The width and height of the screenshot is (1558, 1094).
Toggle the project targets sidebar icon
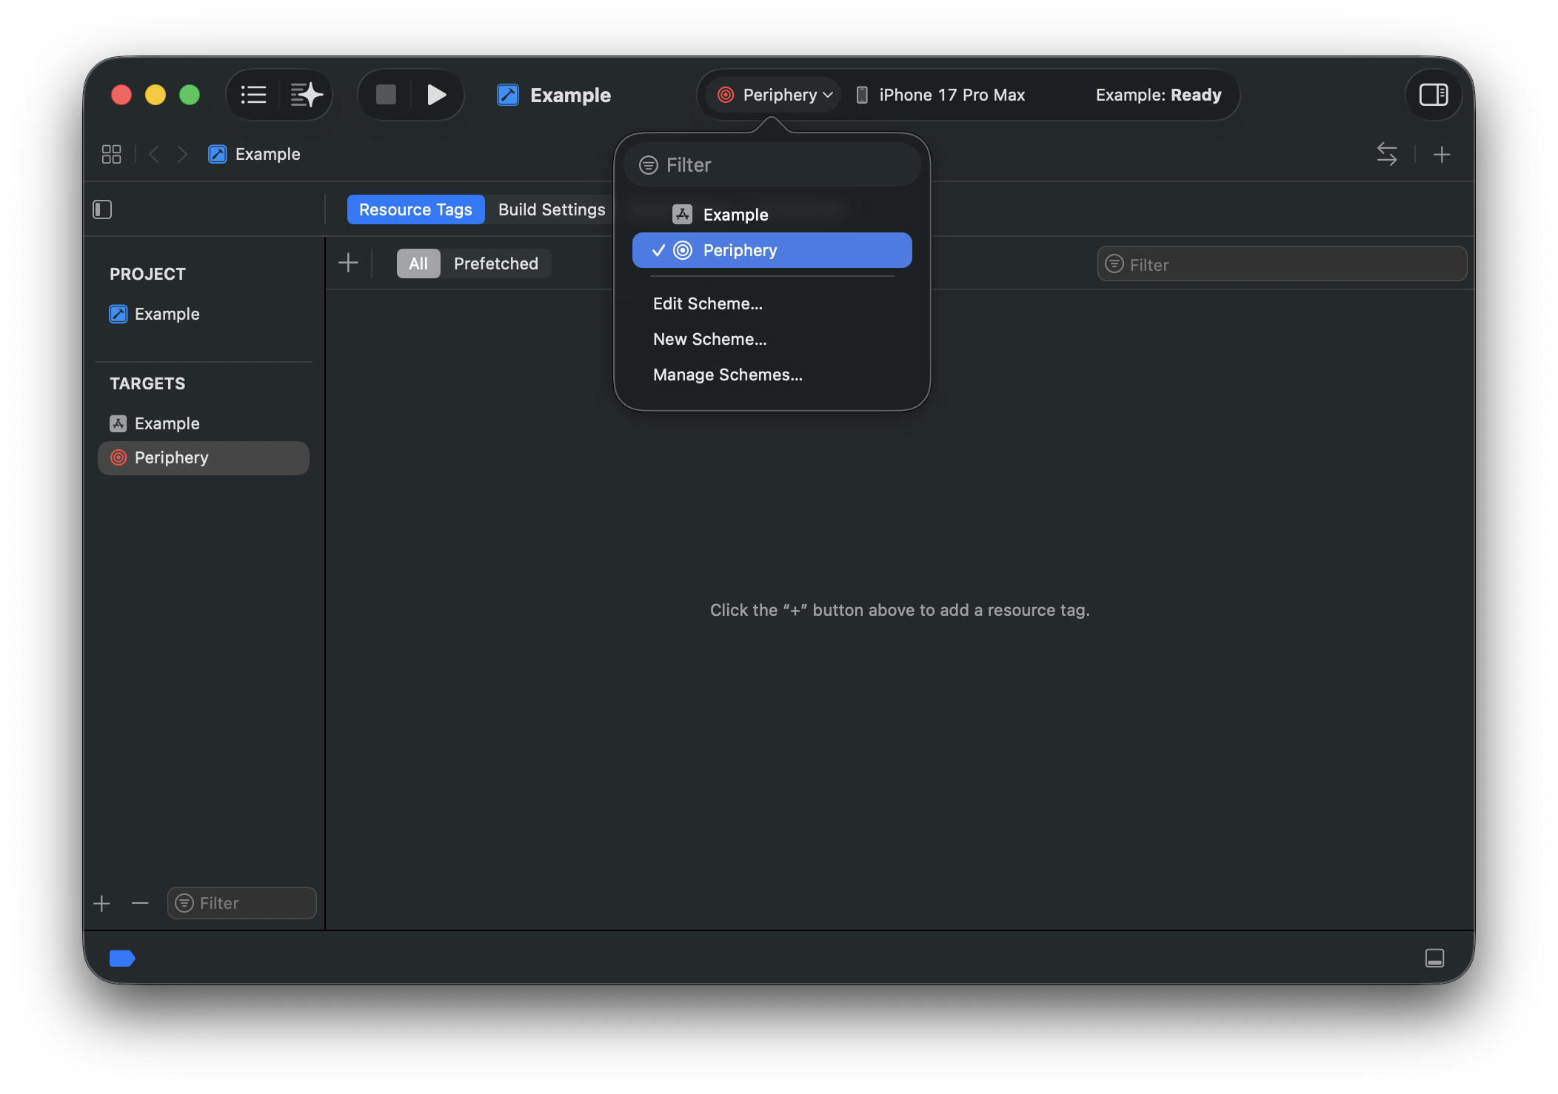(102, 209)
